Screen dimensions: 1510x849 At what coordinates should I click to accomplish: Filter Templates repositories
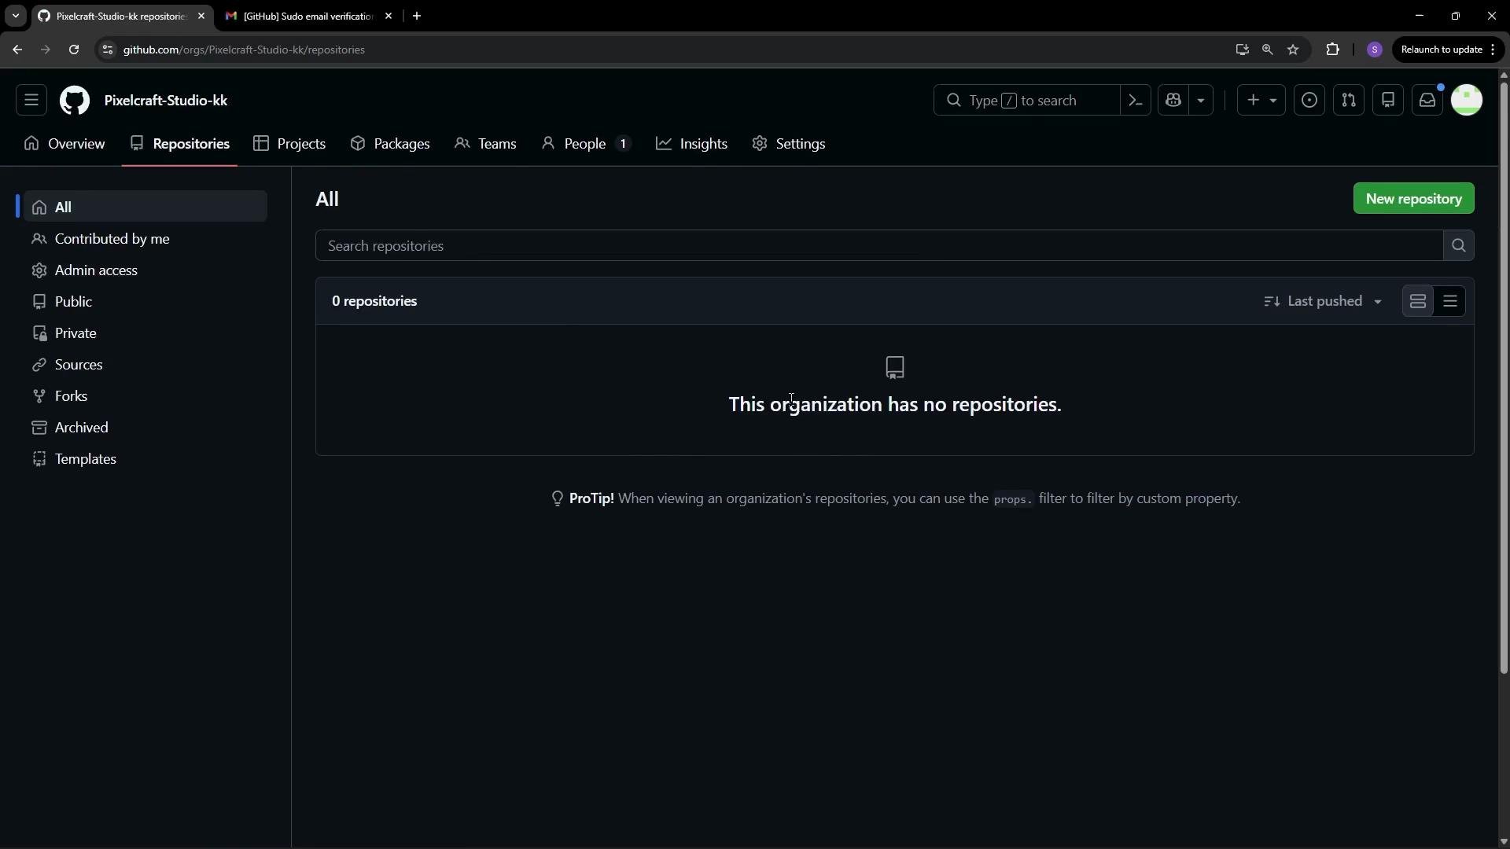145,459
